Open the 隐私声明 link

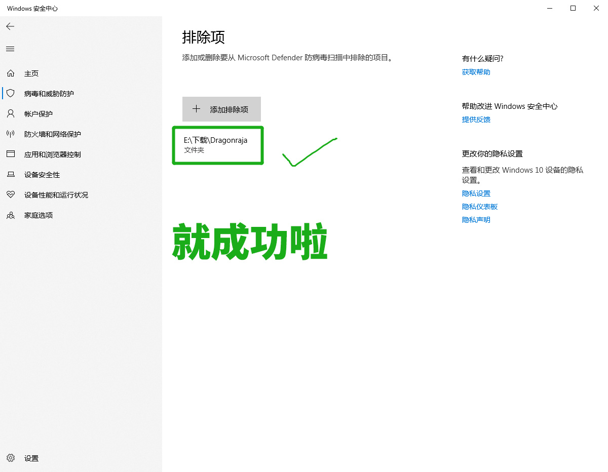click(x=476, y=220)
